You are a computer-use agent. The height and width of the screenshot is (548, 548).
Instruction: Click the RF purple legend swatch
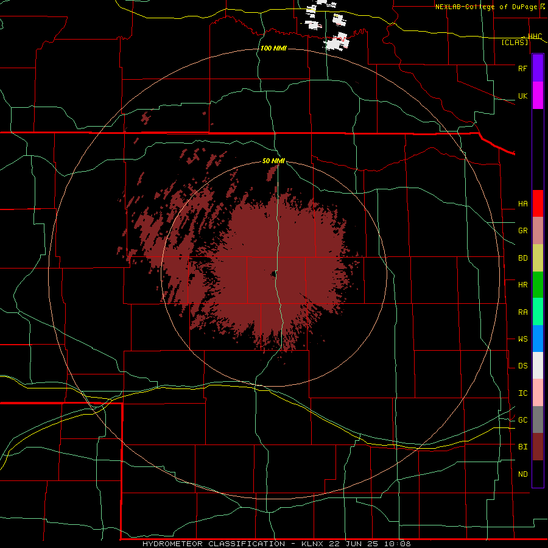[x=538, y=68]
